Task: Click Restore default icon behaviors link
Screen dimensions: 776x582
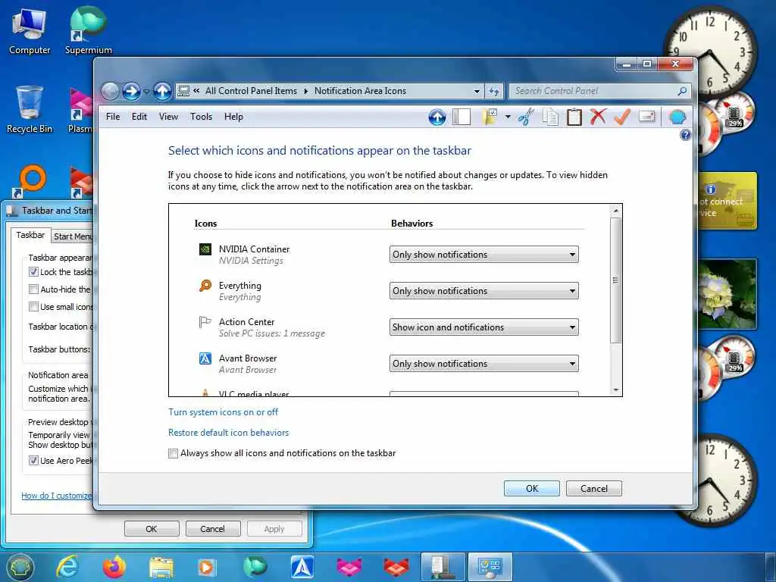Action: click(x=228, y=433)
